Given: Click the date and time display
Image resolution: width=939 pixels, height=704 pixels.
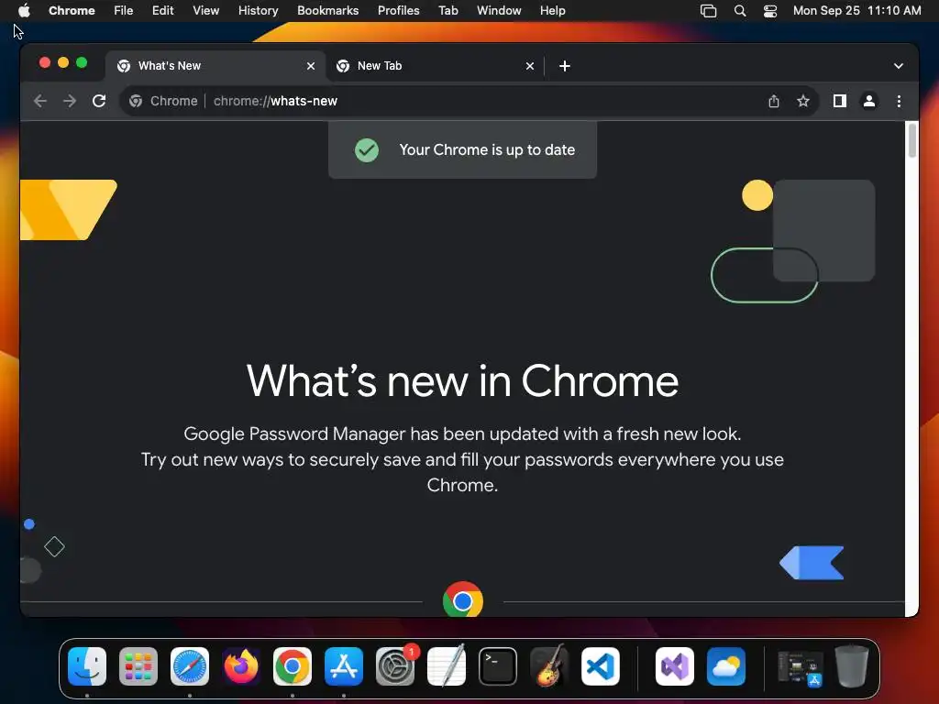Looking at the screenshot, I should (857, 11).
